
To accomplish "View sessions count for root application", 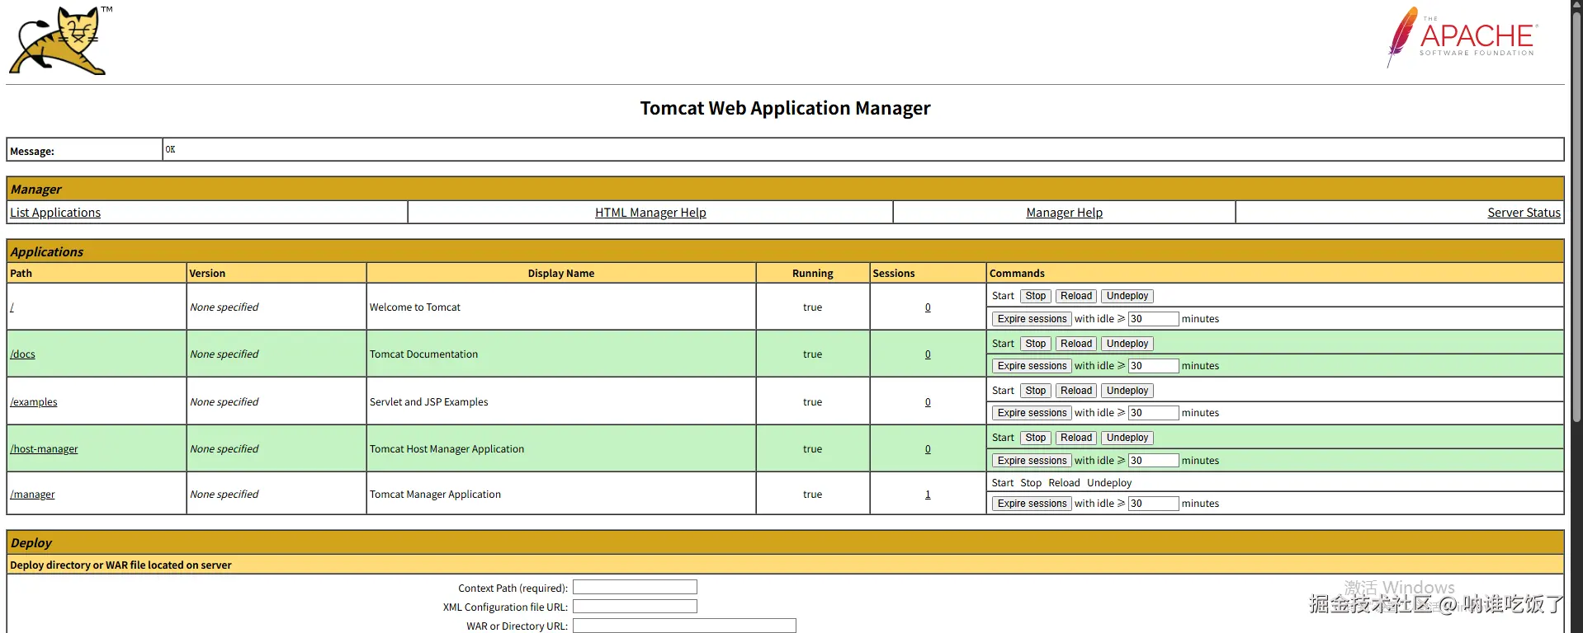I will (928, 307).
